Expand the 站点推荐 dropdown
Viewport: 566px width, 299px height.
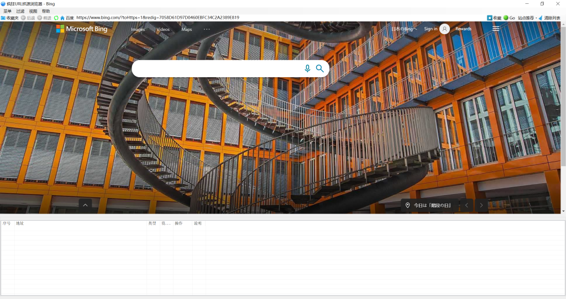point(527,18)
